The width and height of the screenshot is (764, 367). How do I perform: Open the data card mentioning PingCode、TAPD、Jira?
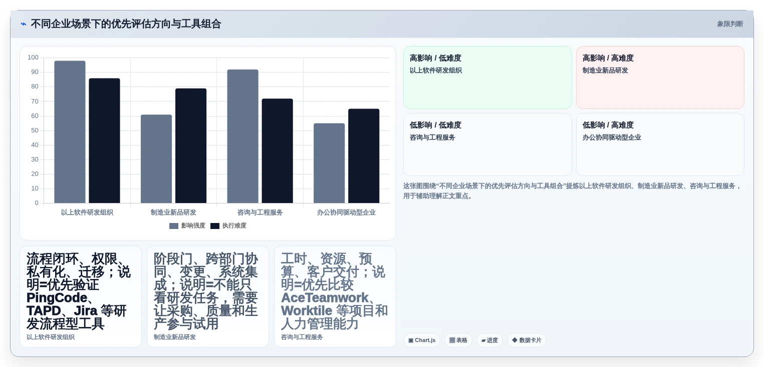(x=81, y=296)
